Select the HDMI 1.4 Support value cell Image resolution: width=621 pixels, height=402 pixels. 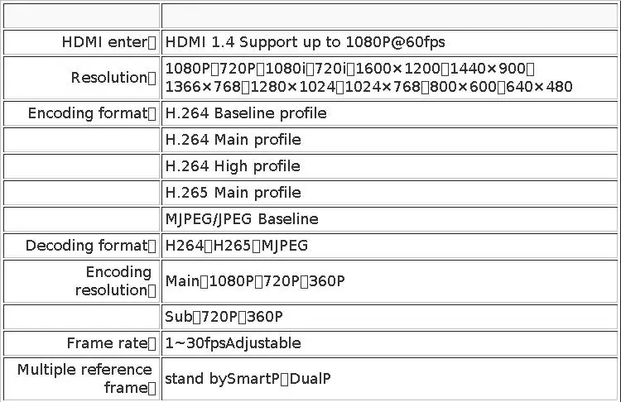[x=305, y=42]
